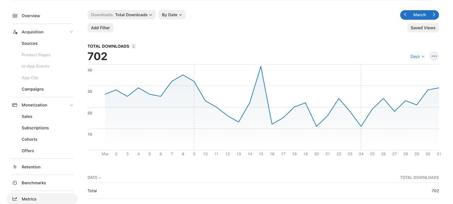Click the y-axis label 40
This screenshot has height=204, width=453.
(x=90, y=70)
